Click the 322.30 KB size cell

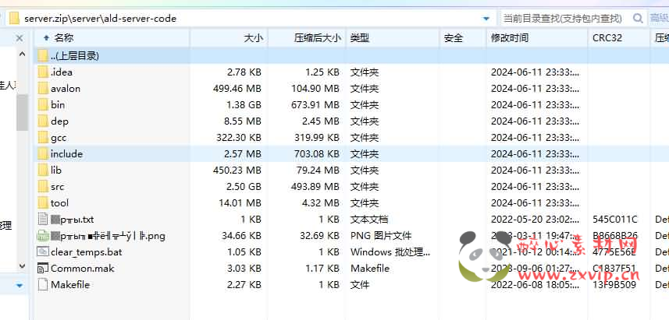(x=239, y=138)
